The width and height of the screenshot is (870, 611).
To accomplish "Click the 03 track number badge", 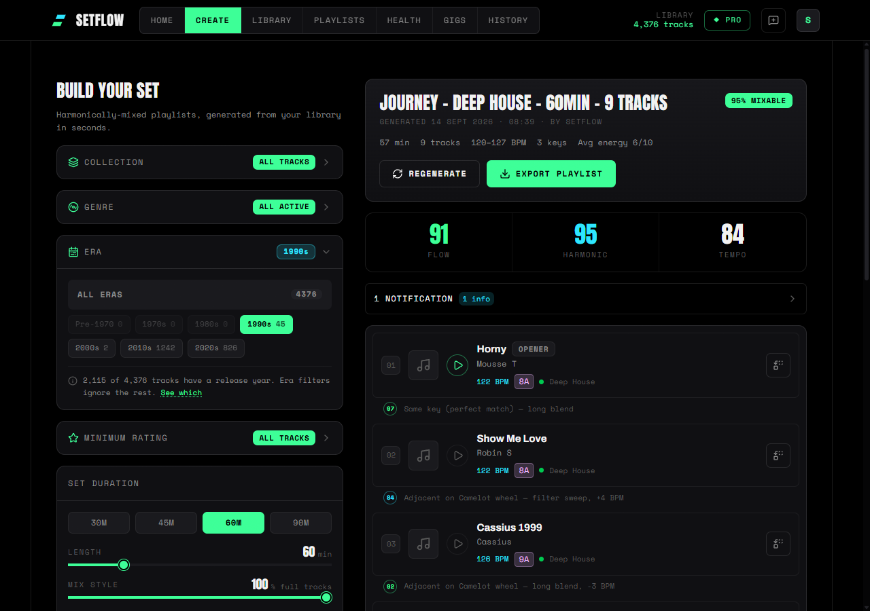I will (391, 544).
